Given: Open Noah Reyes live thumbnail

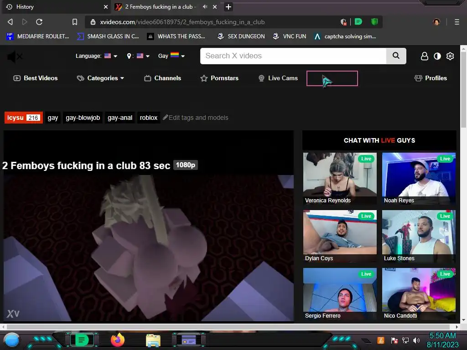Looking at the screenshot, I should coord(419,179).
